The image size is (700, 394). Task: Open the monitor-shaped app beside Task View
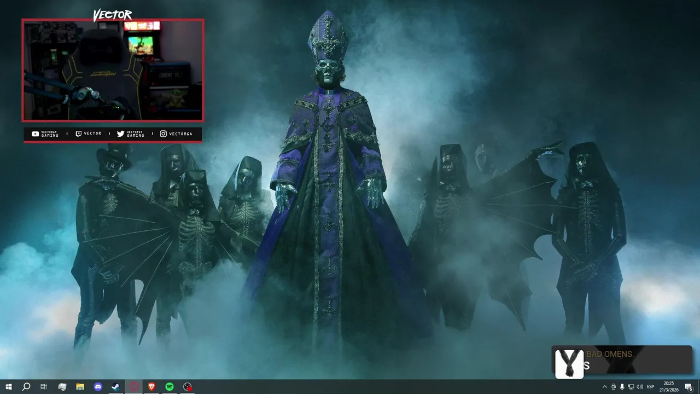[62, 387]
